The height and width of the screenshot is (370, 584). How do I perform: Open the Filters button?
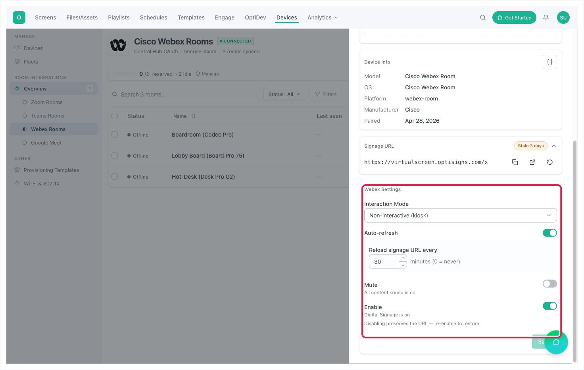click(326, 94)
